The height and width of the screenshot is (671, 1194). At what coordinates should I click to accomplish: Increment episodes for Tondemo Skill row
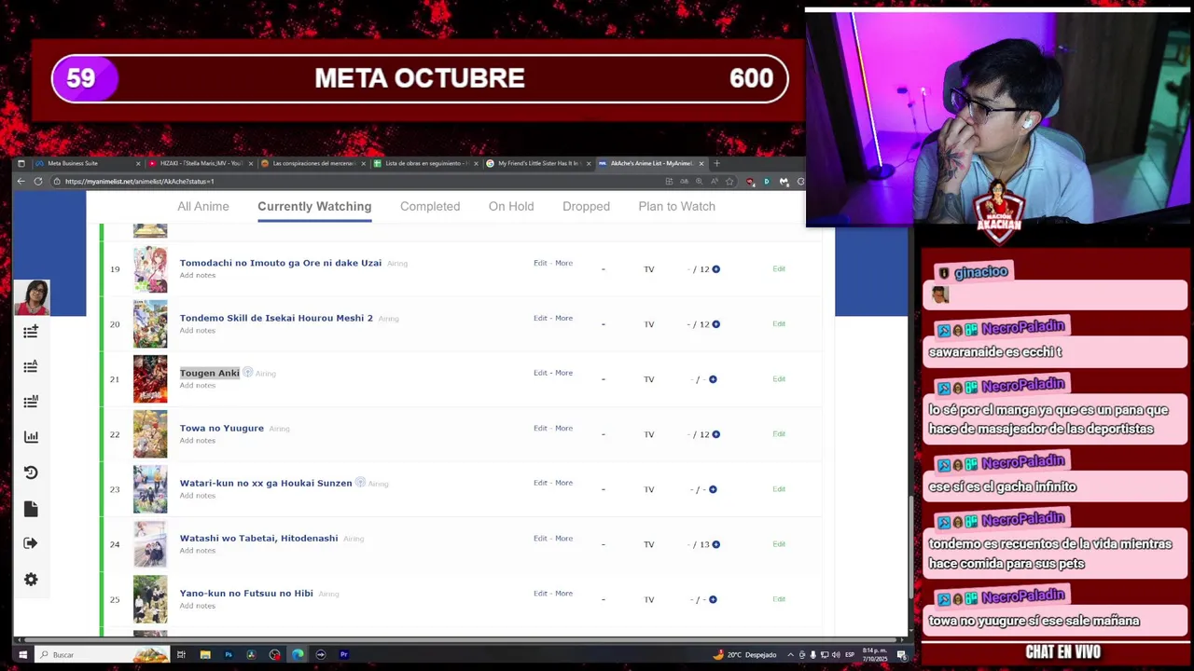pos(715,324)
